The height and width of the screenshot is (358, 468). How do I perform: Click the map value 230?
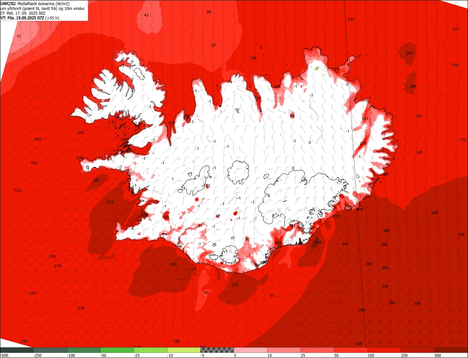click(x=52, y=256)
